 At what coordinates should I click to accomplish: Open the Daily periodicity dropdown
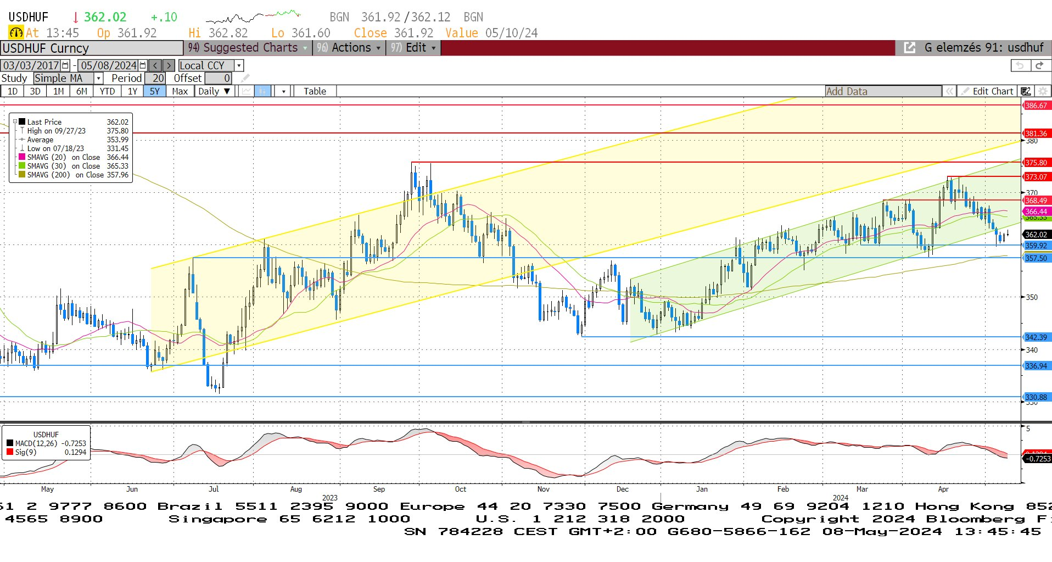pos(214,91)
